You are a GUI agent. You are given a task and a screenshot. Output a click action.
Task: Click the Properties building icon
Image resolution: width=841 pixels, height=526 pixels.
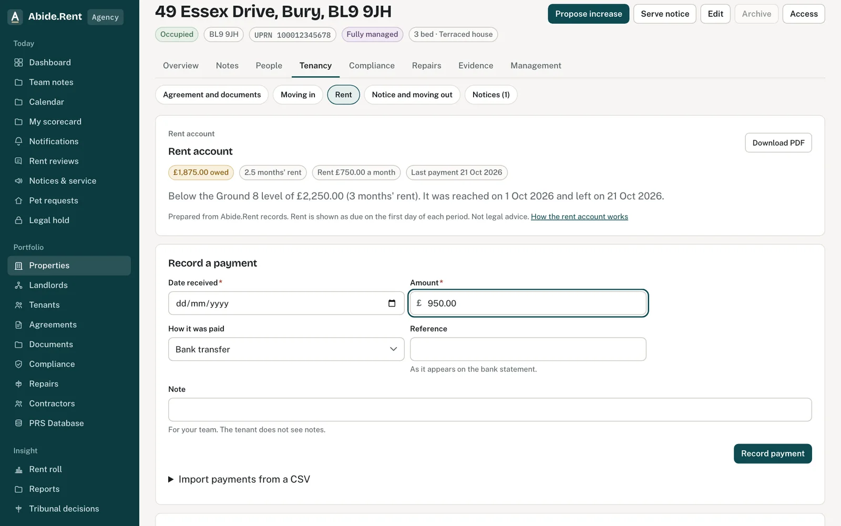[x=18, y=266]
